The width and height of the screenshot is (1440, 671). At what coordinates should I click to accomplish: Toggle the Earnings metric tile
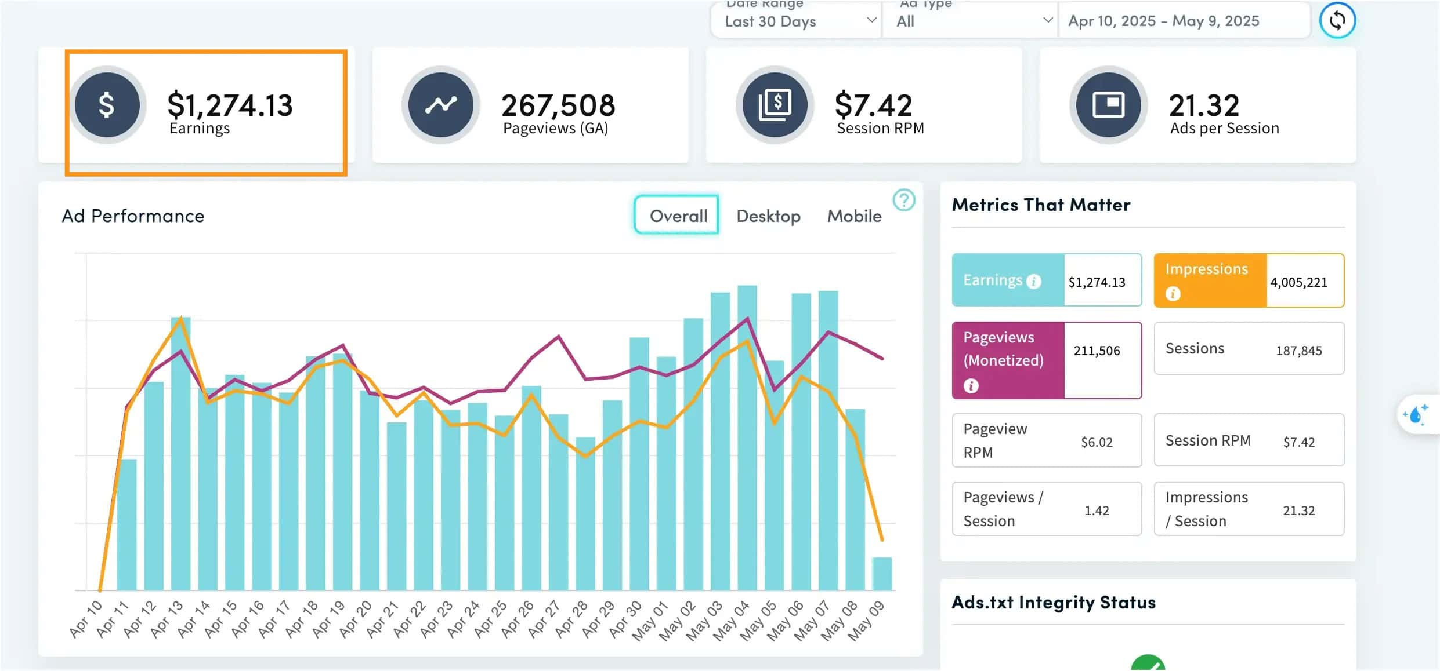[1047, 280]
